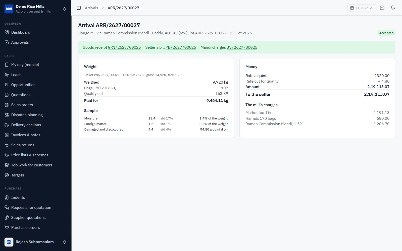This screenshot has height=251, width=402.
Task: Expand the Rajesh Subramaniam user menu
Action: point(65,242)
